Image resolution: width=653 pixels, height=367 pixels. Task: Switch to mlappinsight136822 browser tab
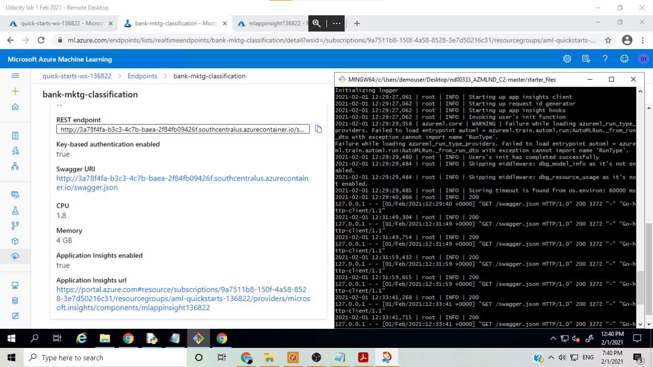(274, 23)
